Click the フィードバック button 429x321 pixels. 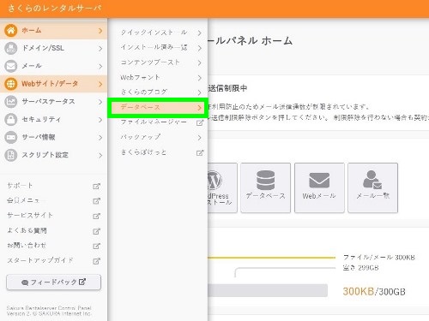pos(53,282)
